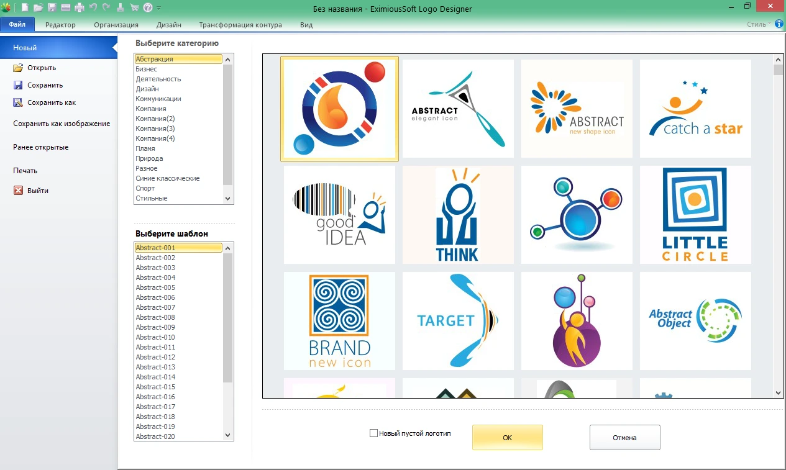
Task: Open the quick access toolbar customize arrow
Action: point(159,8)
